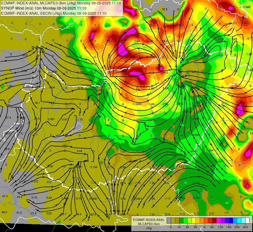Click the map value 49.2
253x232 pixels.
point(4,212)
